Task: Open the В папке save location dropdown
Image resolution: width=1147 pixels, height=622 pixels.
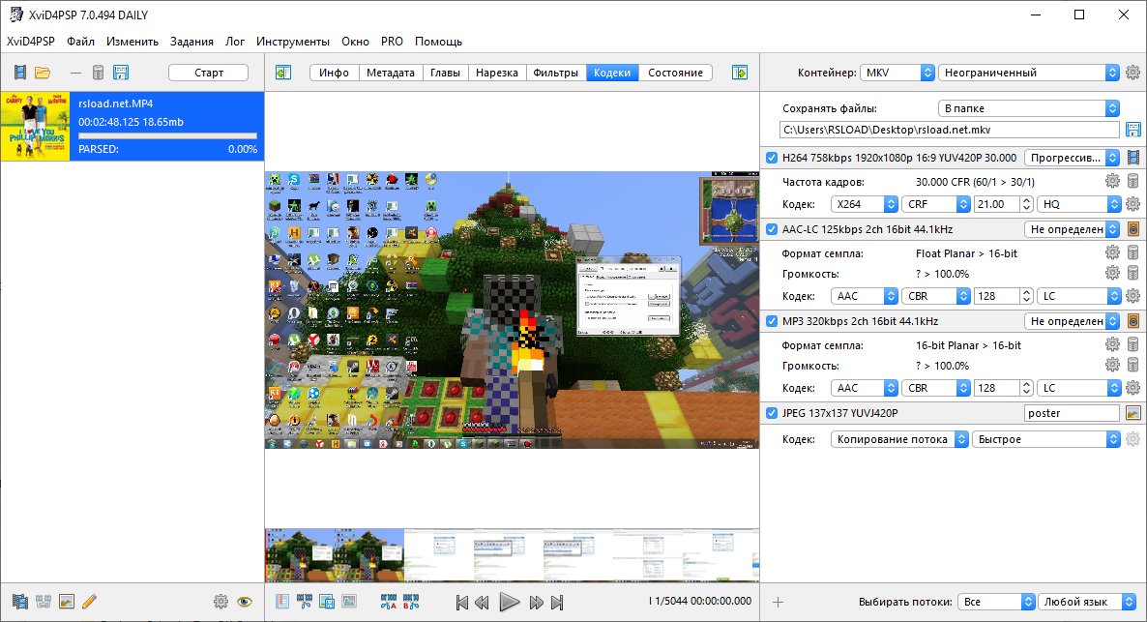Action: coord(1028,108)
